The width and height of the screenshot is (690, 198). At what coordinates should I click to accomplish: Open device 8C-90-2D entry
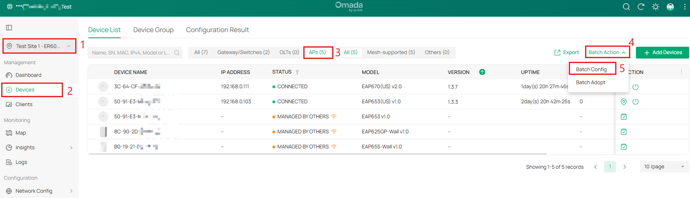point(137,132)
